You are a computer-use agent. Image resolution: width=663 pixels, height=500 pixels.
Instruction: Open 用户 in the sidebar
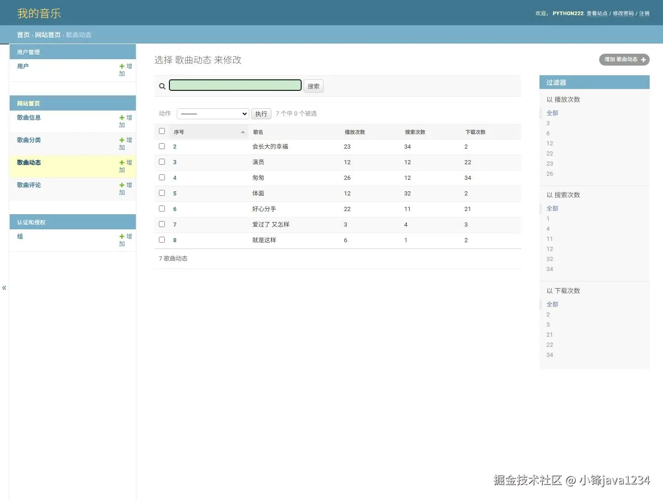23,67
